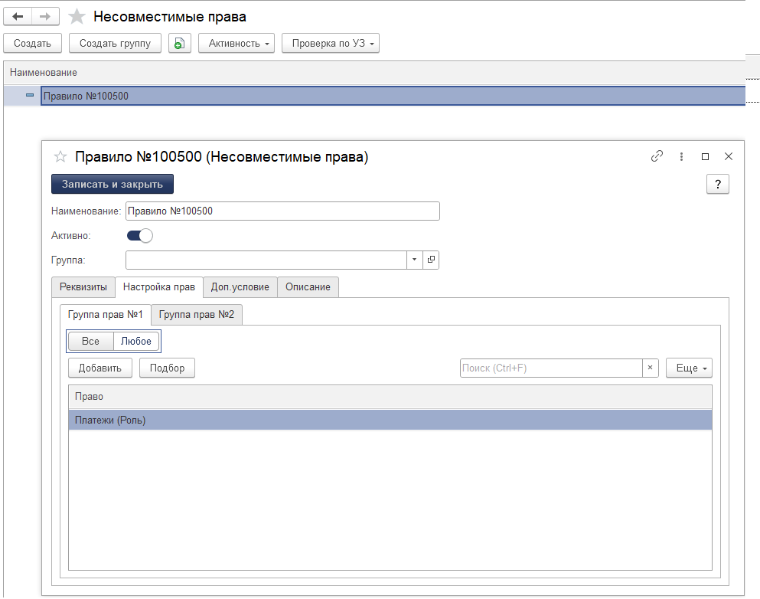Focus the Поиск (Ctrl+F) search field

(551, 368)
